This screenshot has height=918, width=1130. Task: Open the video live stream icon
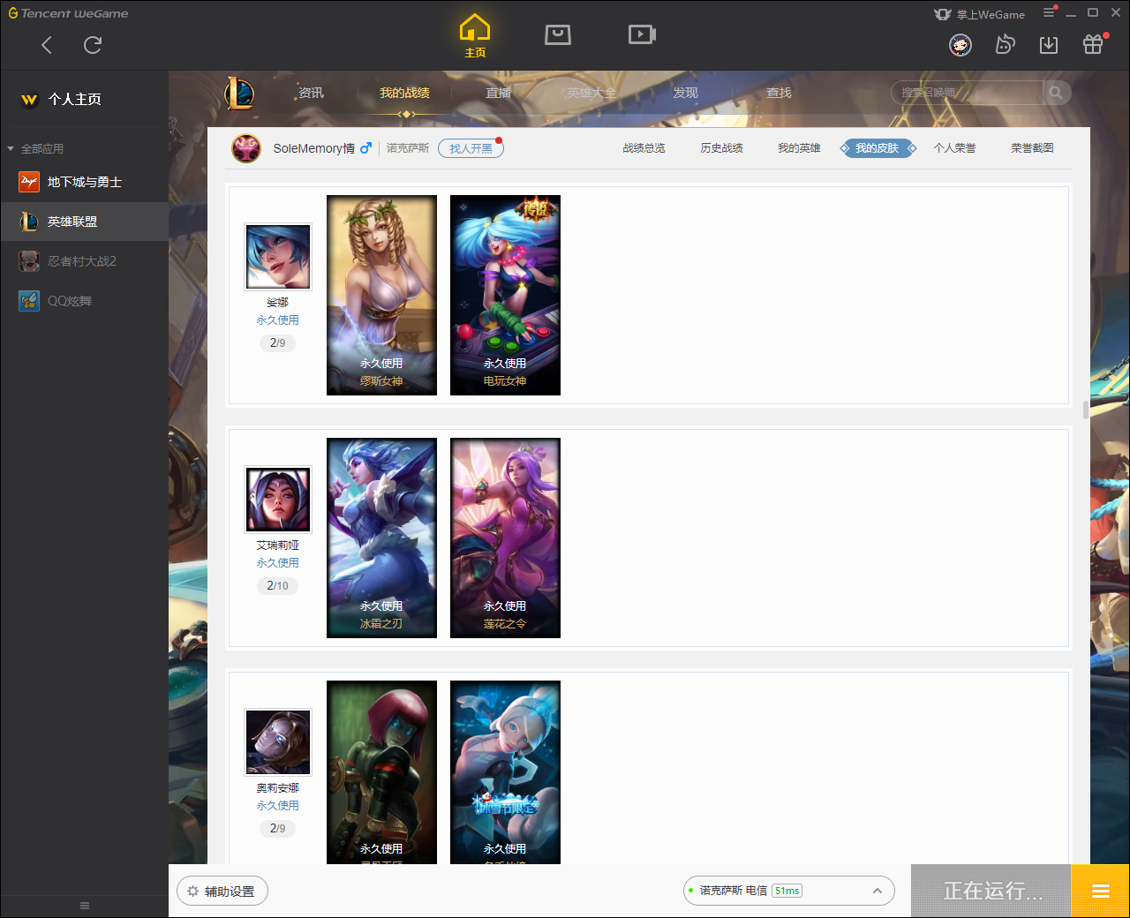[642, 34]
